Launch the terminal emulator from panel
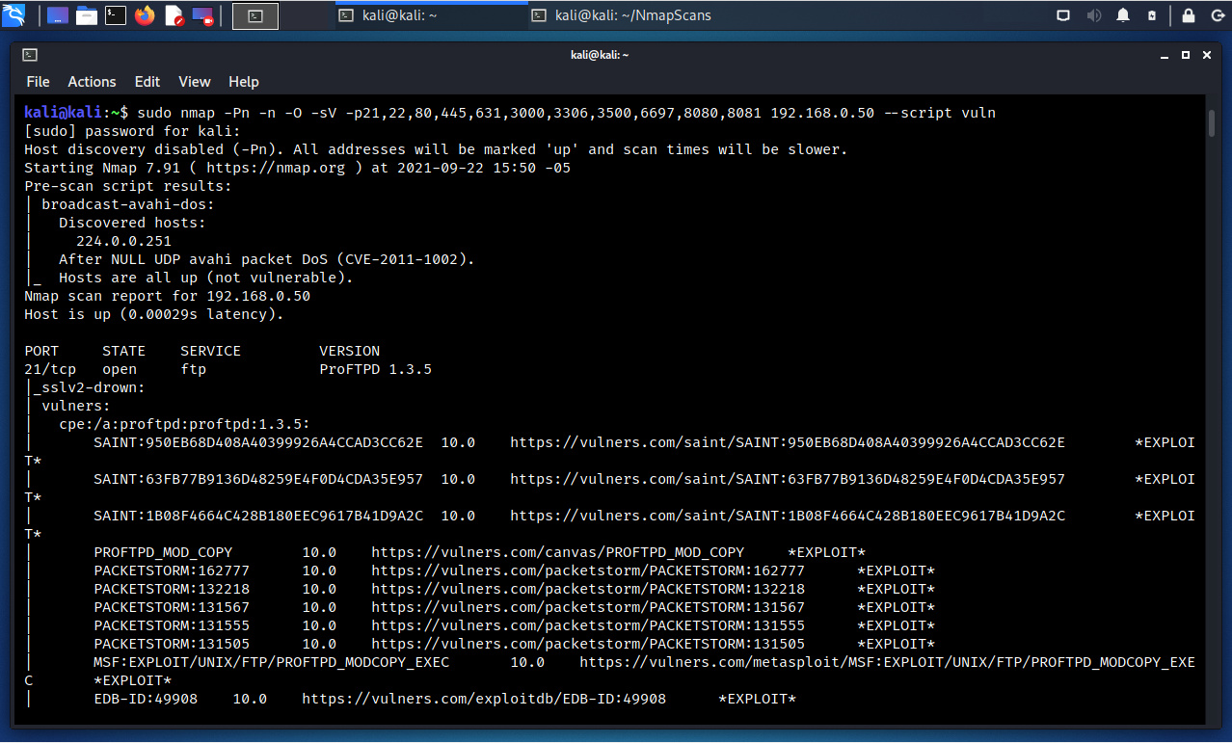 pyautogui.click(x=116, y=15)
